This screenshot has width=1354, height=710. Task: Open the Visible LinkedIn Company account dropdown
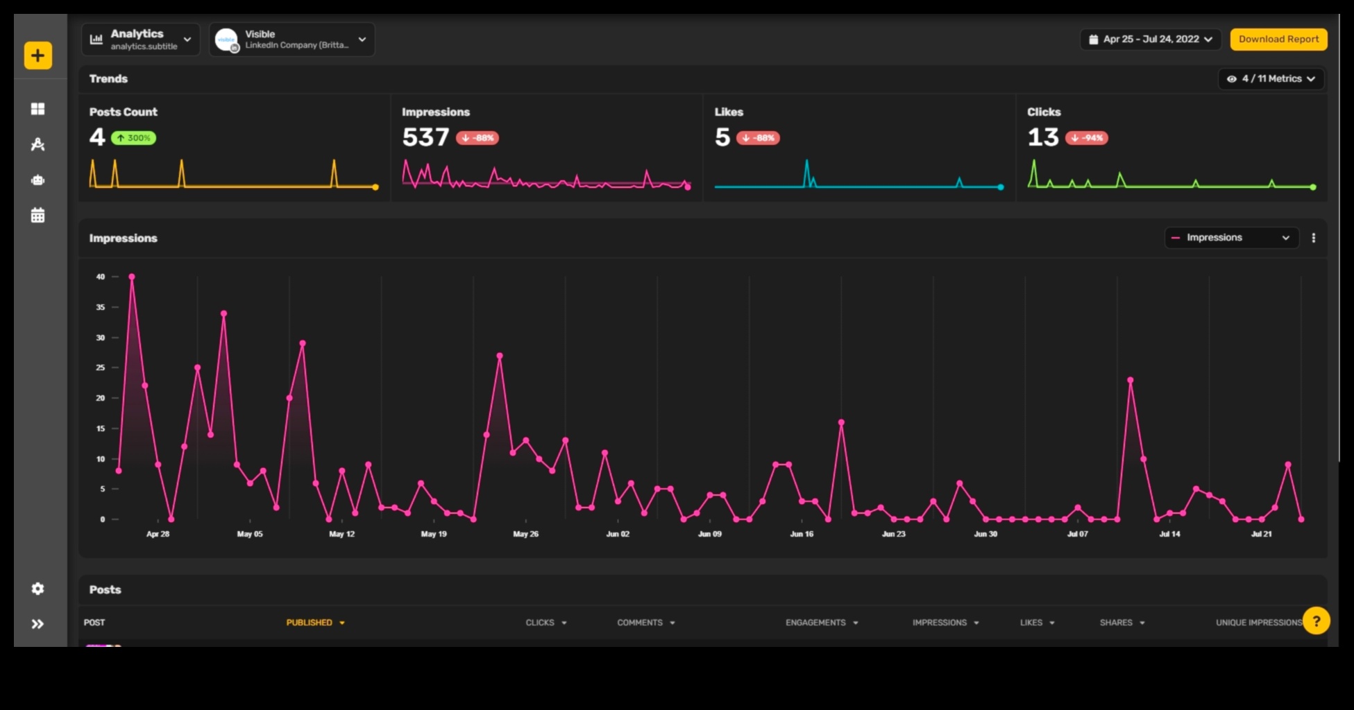coord(292,40)
